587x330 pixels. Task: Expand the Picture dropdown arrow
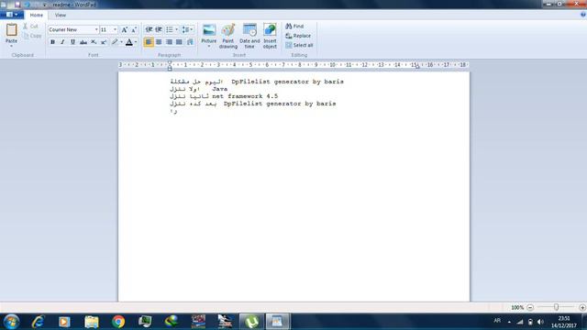coord(209,46)
